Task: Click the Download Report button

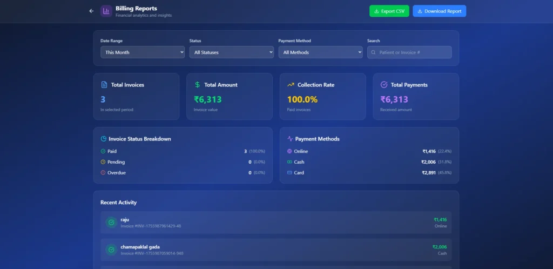Action: (x=439, y=11)
